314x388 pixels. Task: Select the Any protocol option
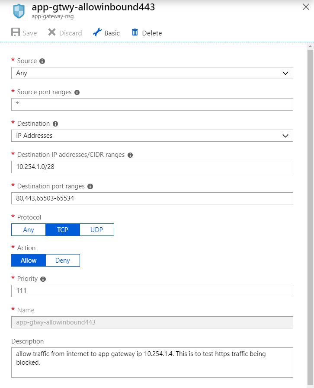click(x=29, y=229)
